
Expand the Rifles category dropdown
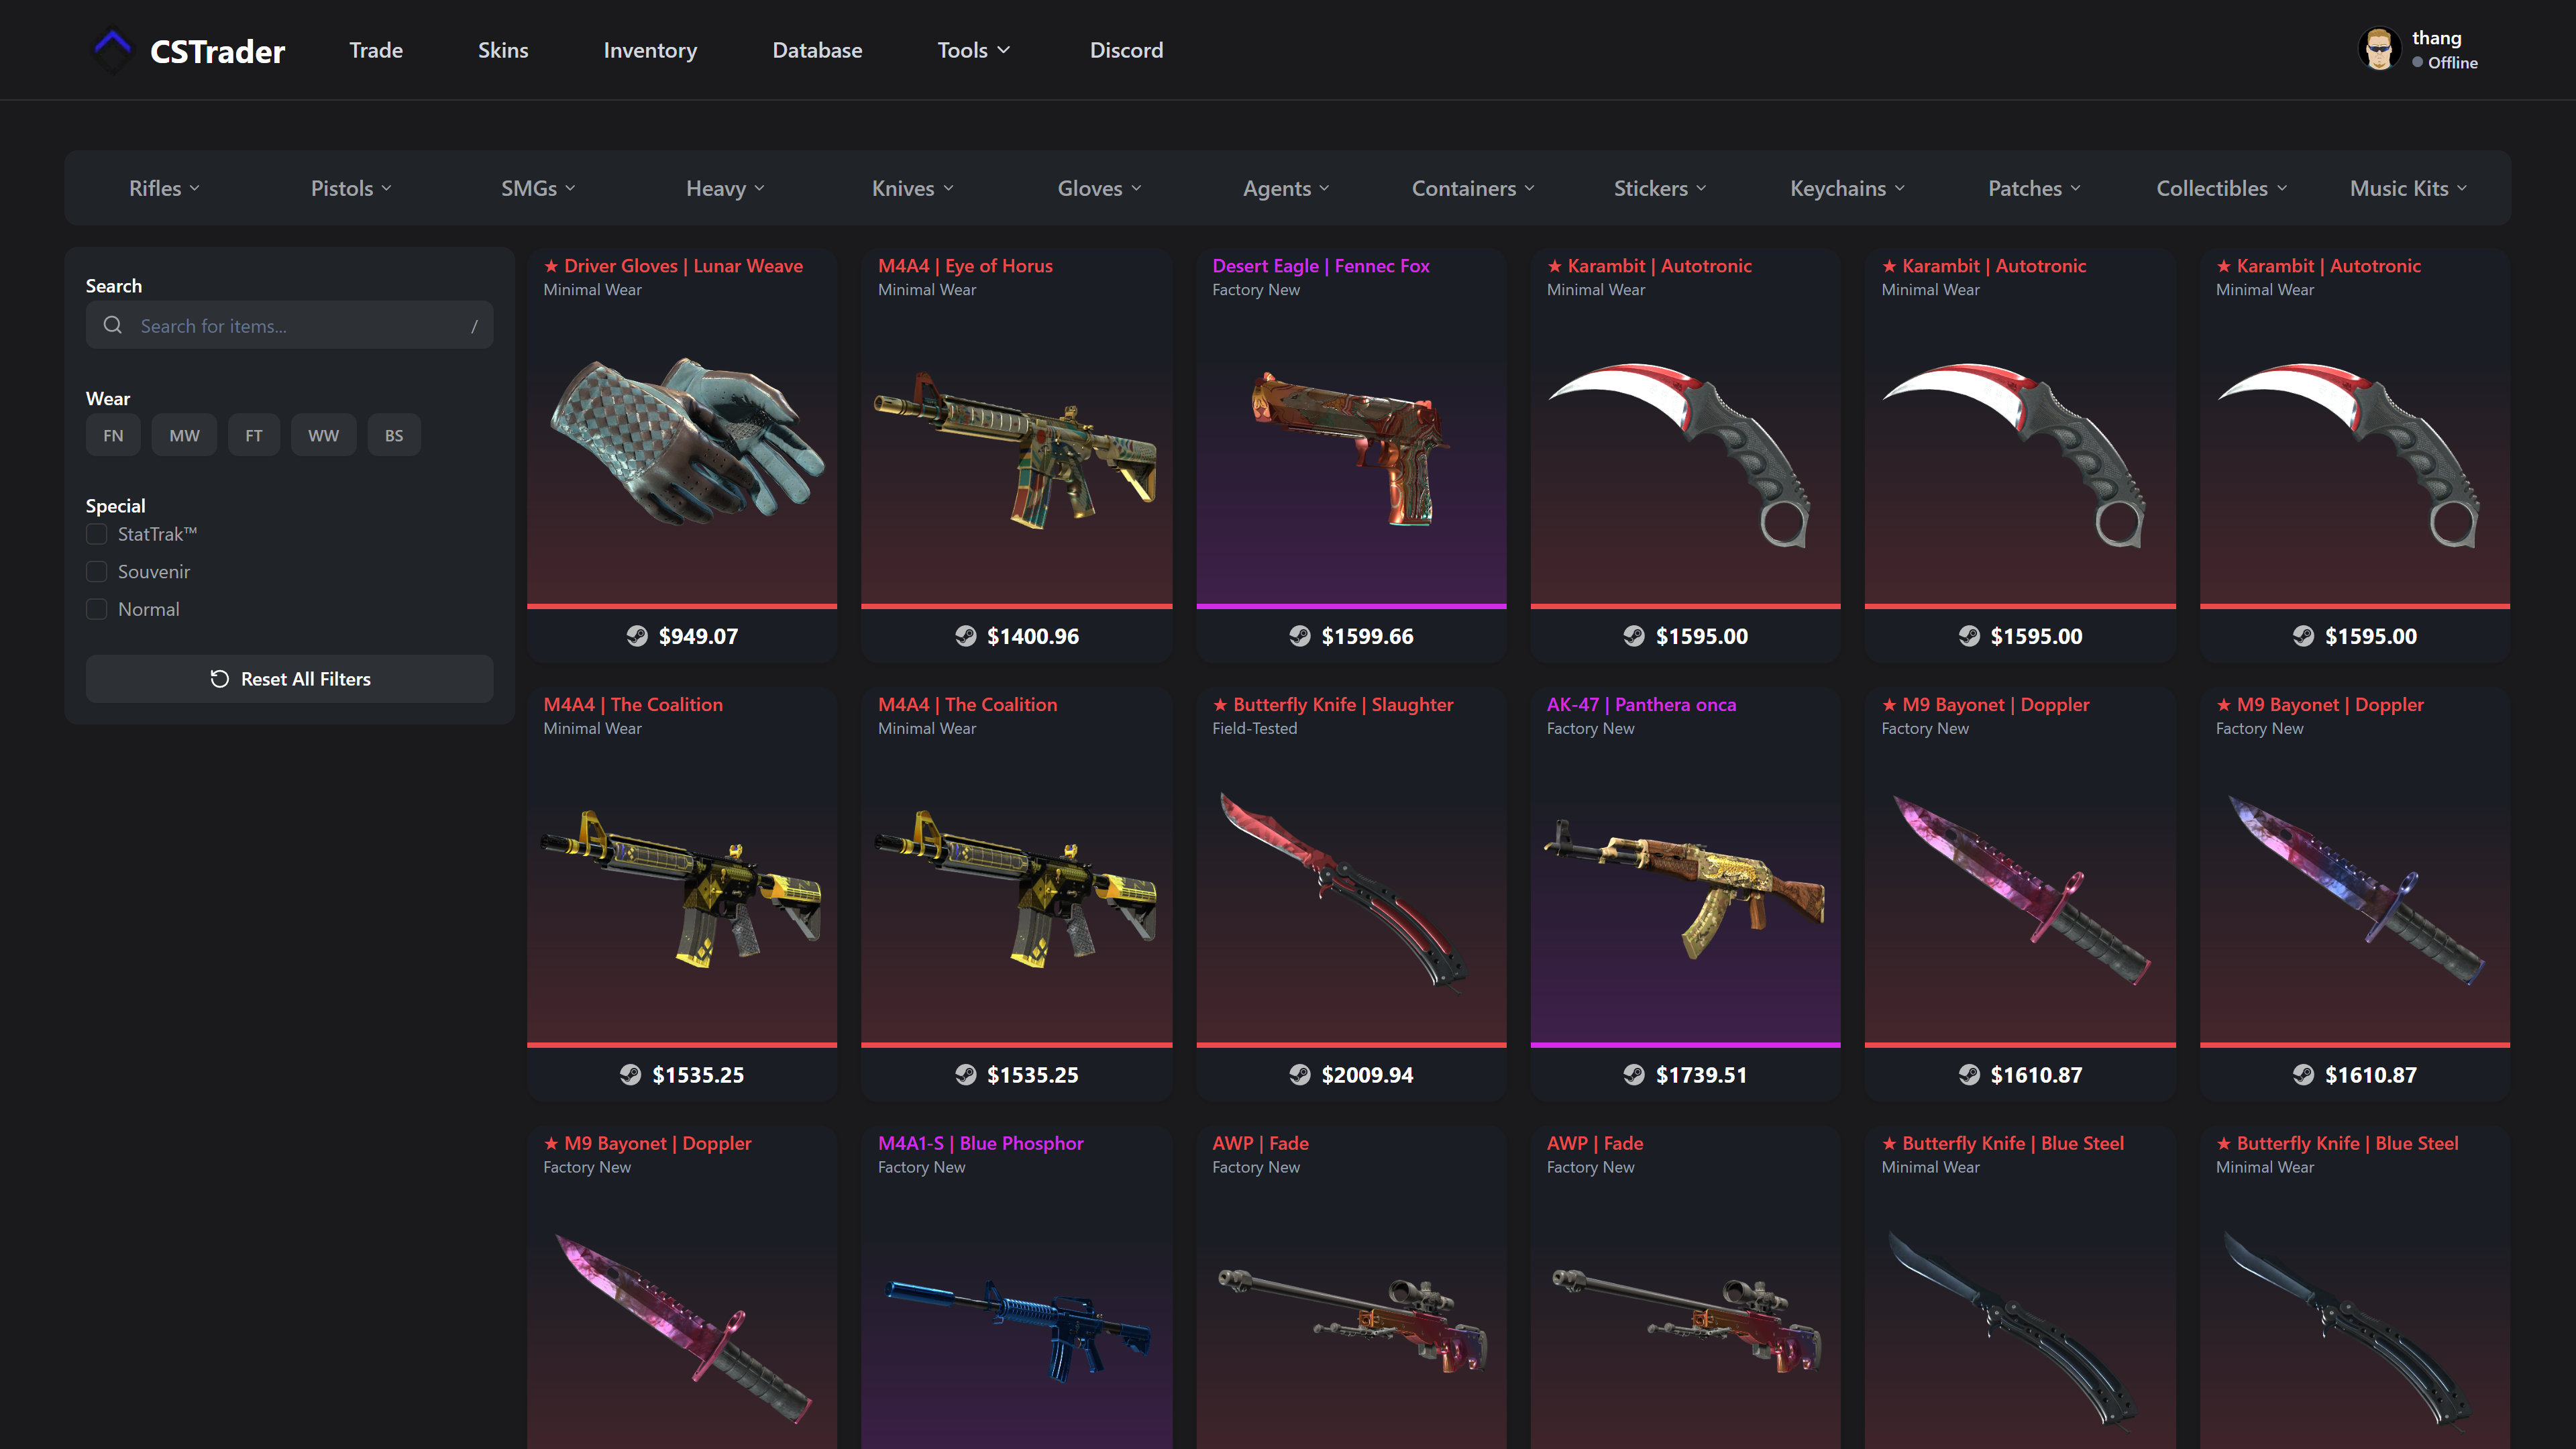(x=164, y=188)
